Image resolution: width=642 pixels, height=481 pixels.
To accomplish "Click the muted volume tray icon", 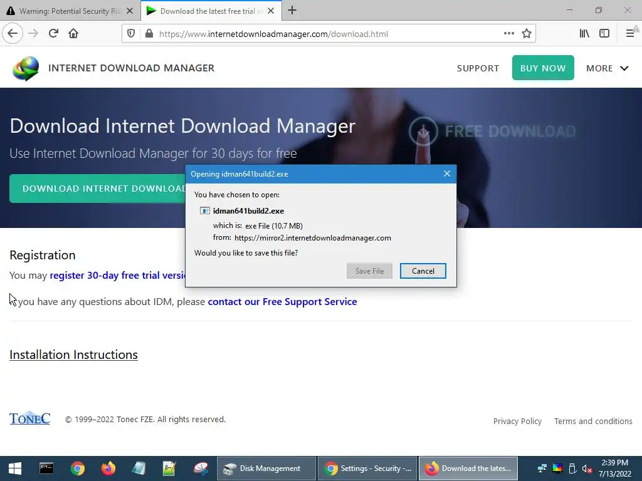I will [x=587, y=468].
